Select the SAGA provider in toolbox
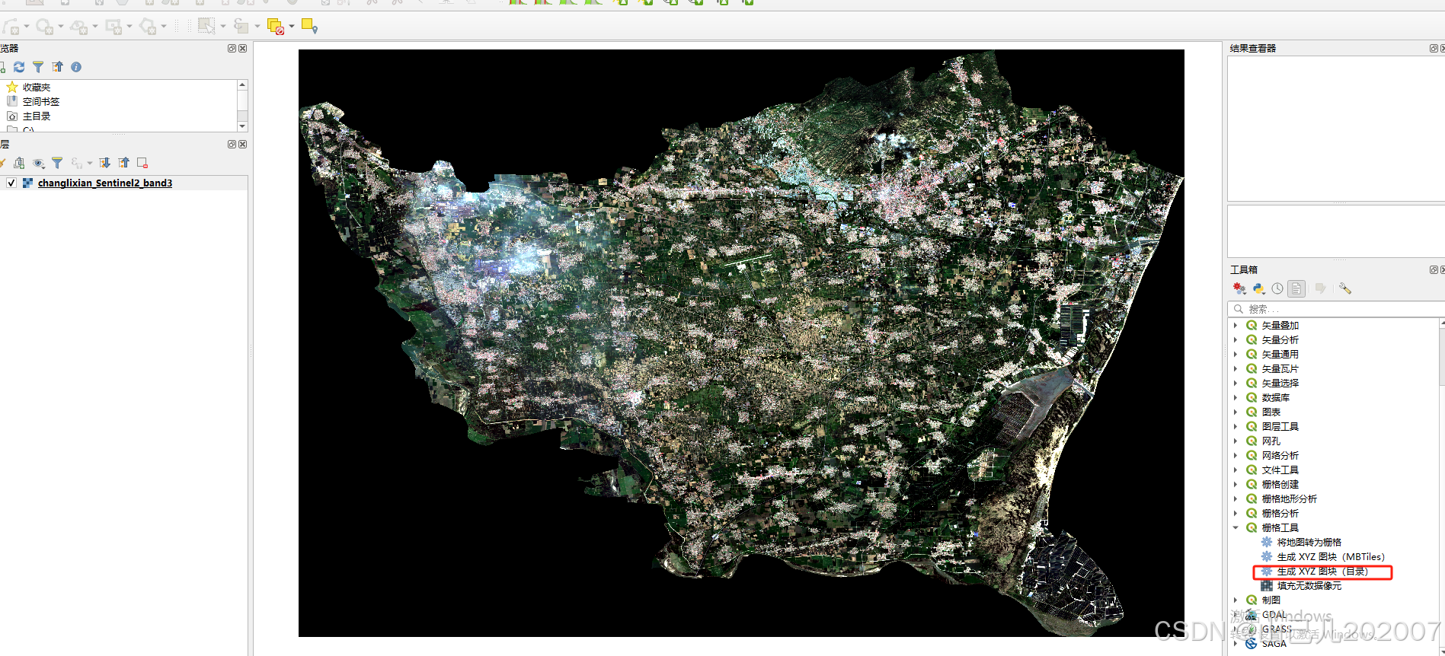Screen dimensions: 1445x656 [1274, 643]
